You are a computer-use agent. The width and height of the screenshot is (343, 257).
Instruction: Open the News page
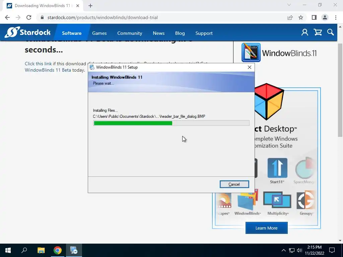[158, 33]
